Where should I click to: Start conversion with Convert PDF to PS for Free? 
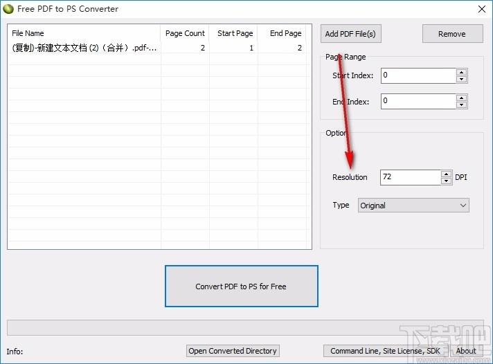(242, 286)
